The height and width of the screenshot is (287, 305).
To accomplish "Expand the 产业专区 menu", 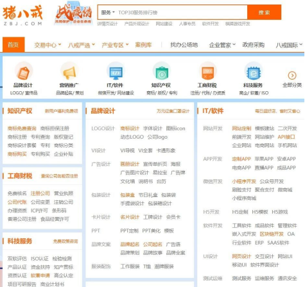I will point(115,45).
